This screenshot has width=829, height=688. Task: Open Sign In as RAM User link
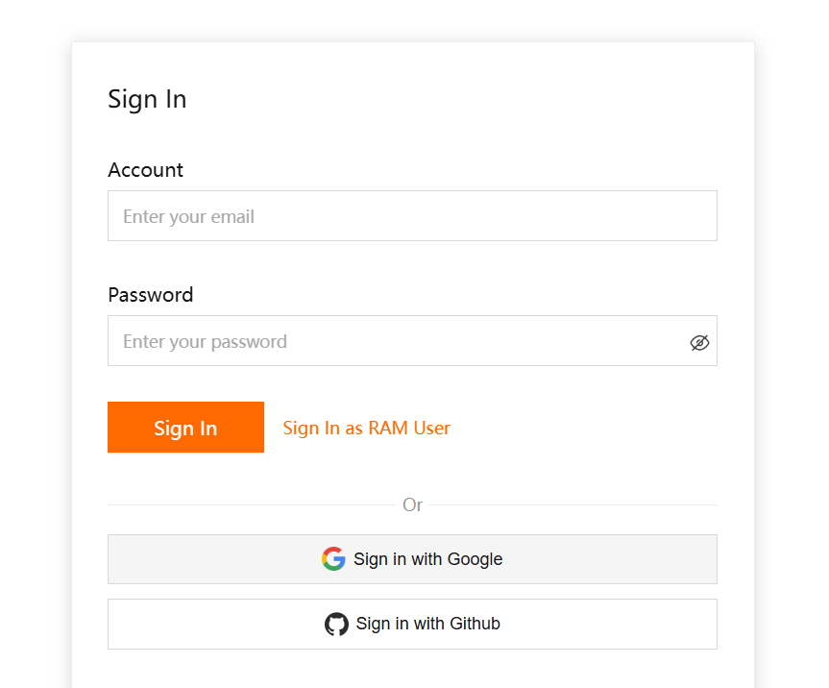366,428
